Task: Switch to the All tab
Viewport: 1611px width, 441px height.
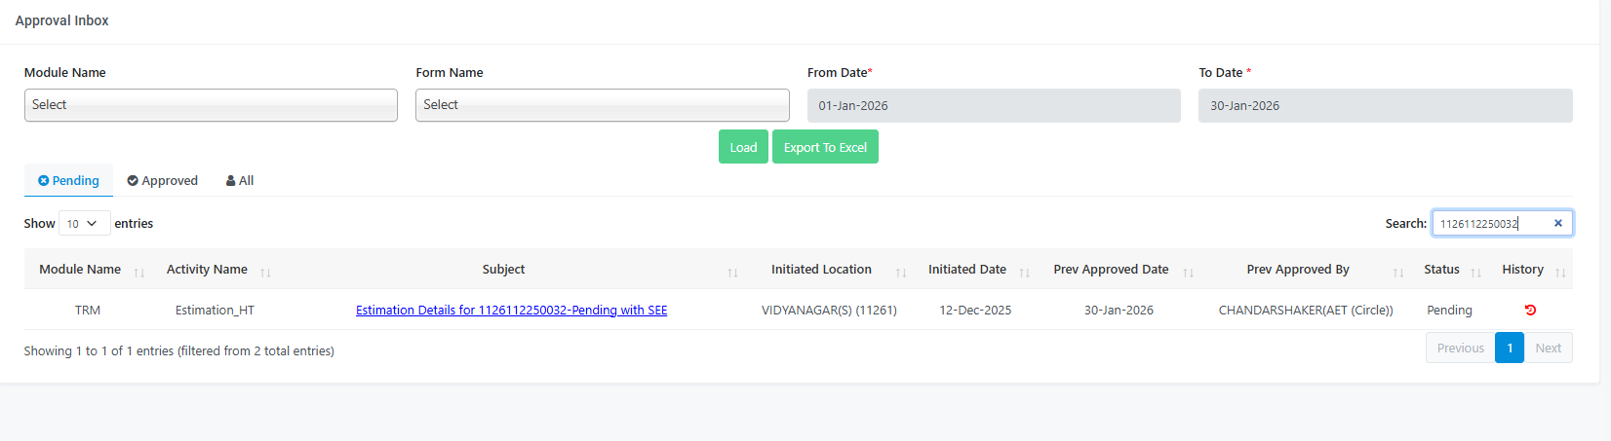Action: (x=240, y=181)
